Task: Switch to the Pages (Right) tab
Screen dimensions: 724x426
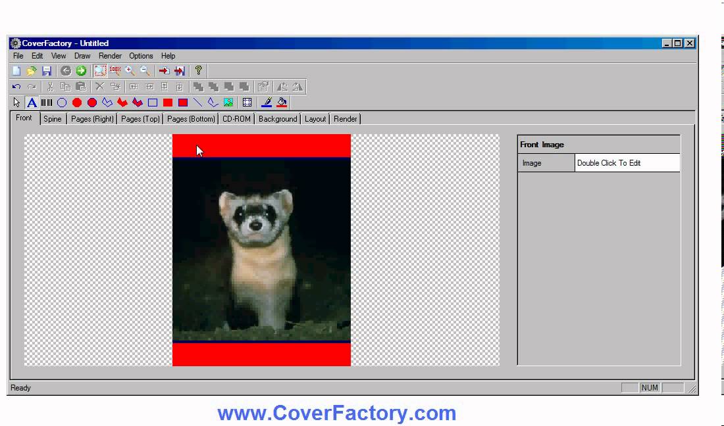Action: [92, 119]
